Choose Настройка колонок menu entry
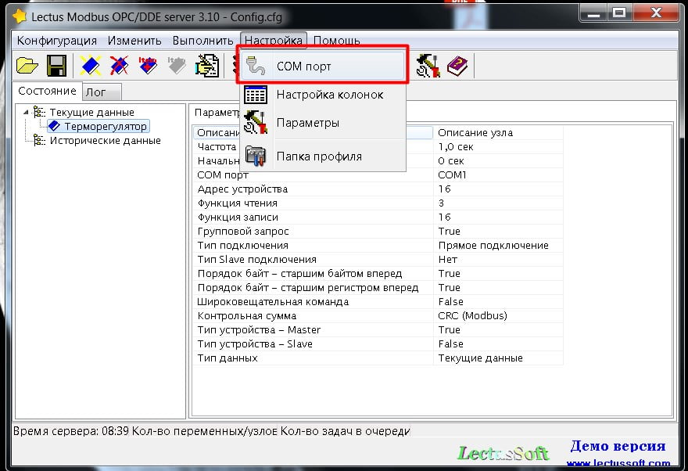The width and height of the screenshot is (688, 471). tap(323, 95)
